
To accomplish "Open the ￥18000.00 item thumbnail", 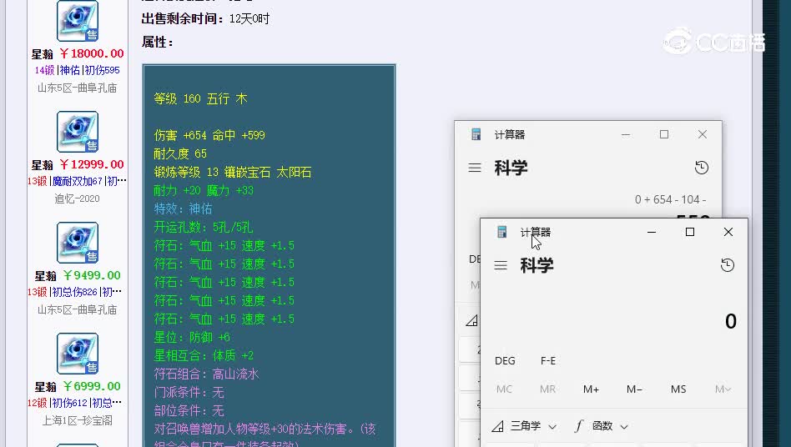I will (x=78, y=21).
